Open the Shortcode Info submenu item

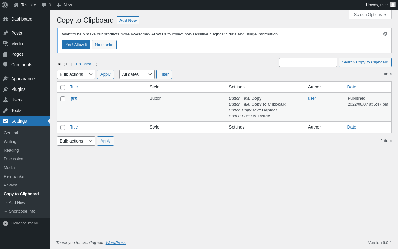pos(19,211)
